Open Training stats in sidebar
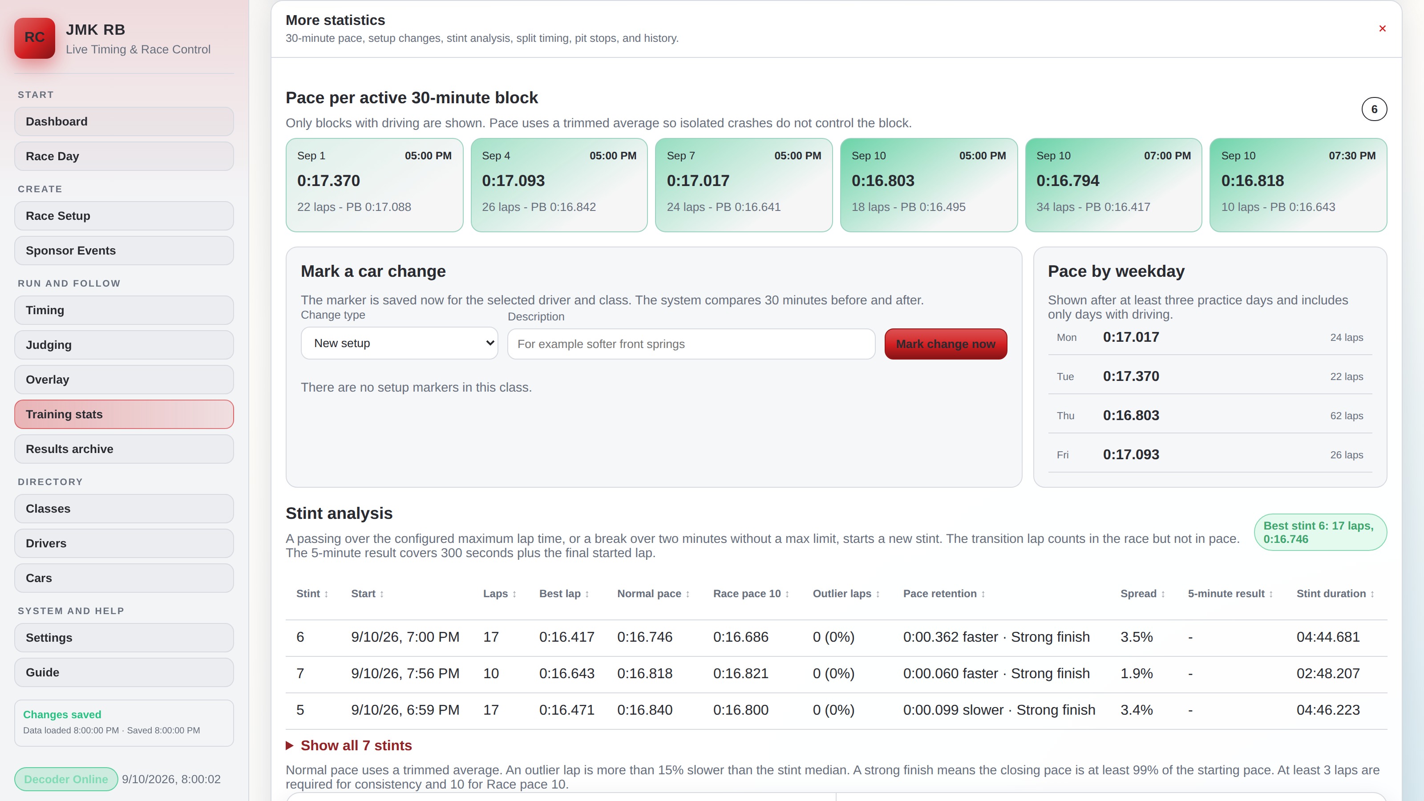 click(x=124, y=415)
